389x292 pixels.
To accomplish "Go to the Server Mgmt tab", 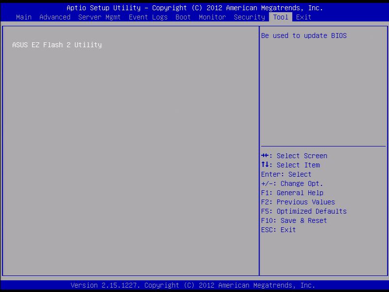I will 99,17.
